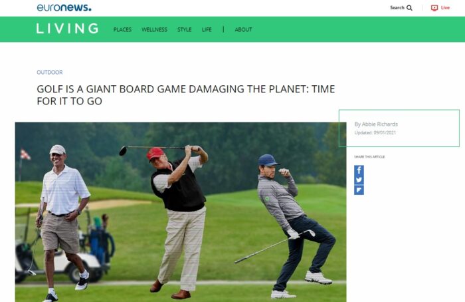
Task: Open the Places menu item
Action: 122,30
